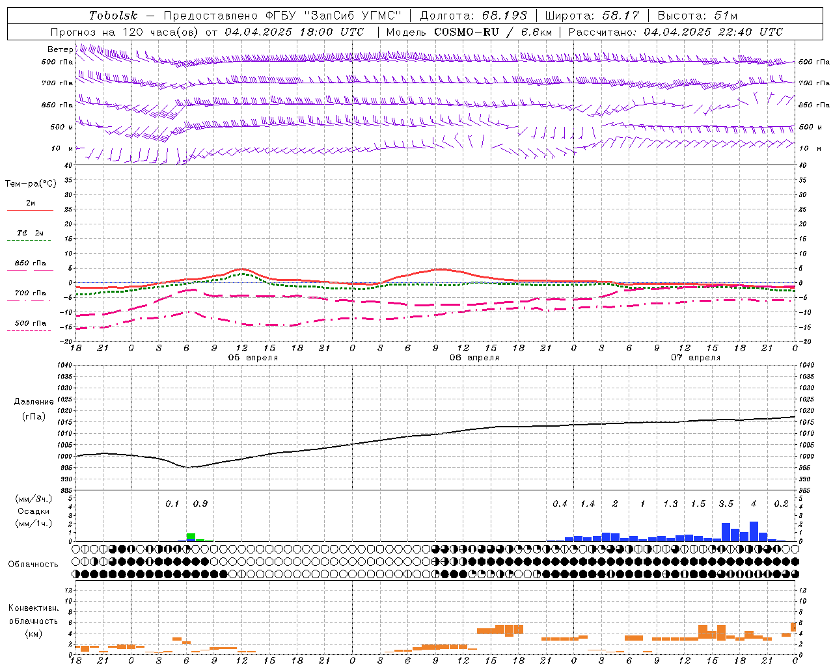Click the 0.2 precipitation total value
Screen dimensions: 833x666
tap(781, 503)
